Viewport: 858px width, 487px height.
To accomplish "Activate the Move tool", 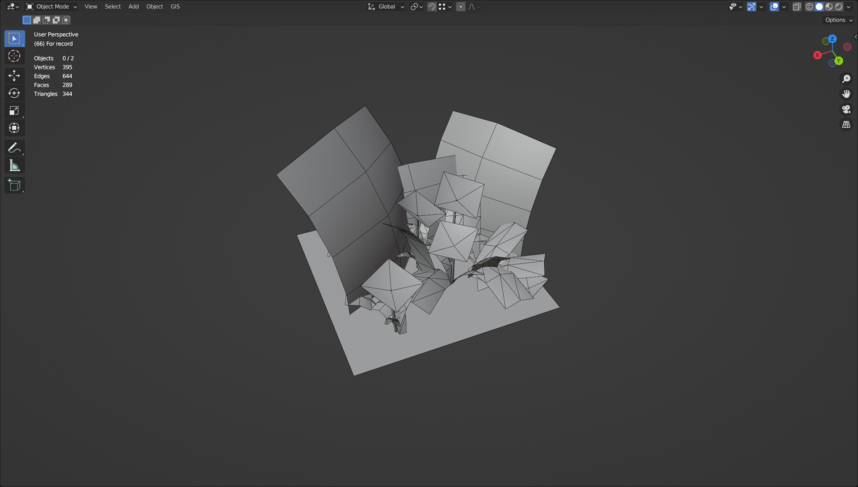I will 14,75.
